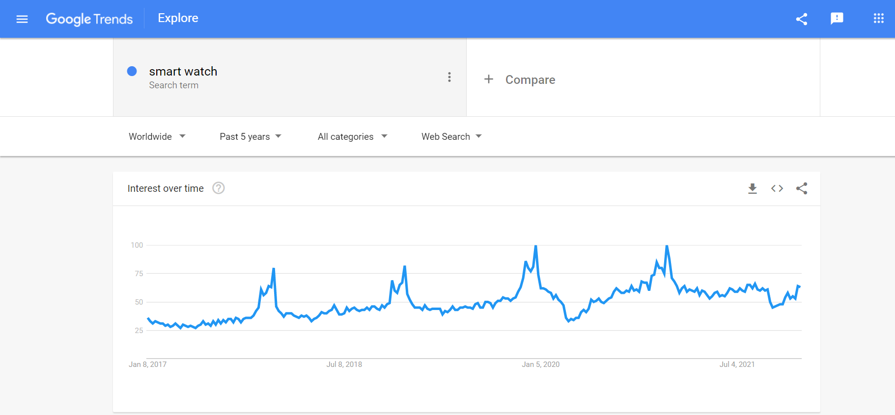Open the Google apps grid
The width and height of the screenshot is (895, 415).
(x=879, y=19)
